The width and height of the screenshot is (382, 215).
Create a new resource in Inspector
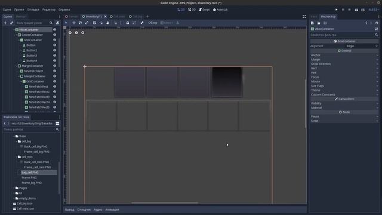coord(312,23)
